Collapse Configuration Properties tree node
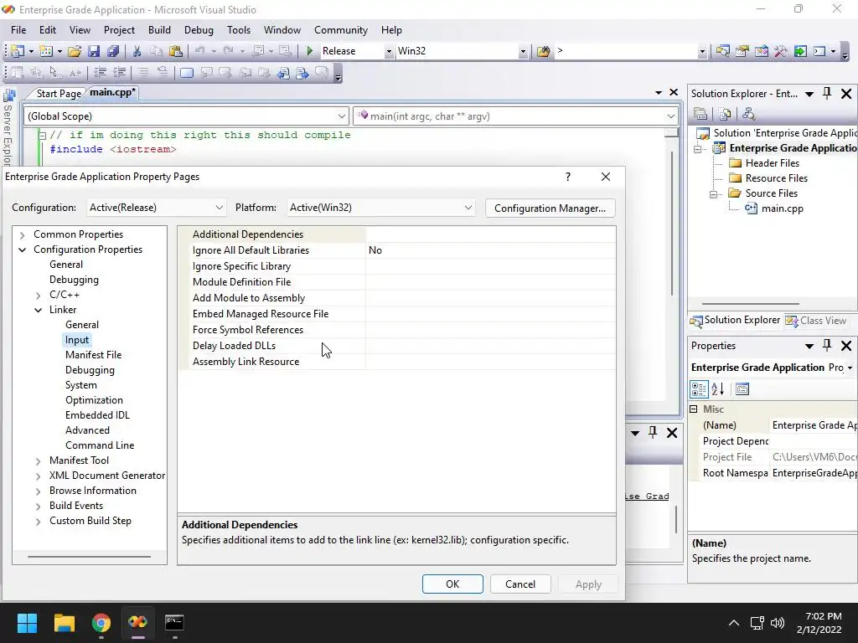The height and width of the screenshot is (643, 858). 22,249
